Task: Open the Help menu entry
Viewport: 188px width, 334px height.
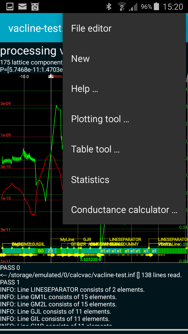Action: 84,89
